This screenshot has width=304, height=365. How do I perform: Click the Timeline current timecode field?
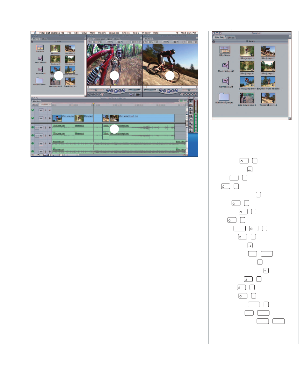45,104
